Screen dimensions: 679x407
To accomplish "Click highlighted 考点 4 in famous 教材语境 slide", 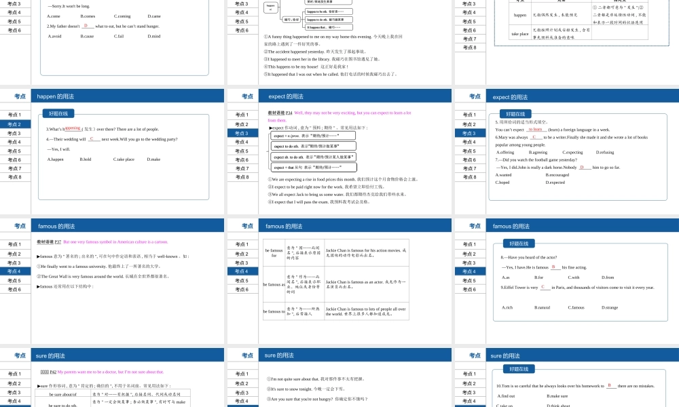I will 15,271.
